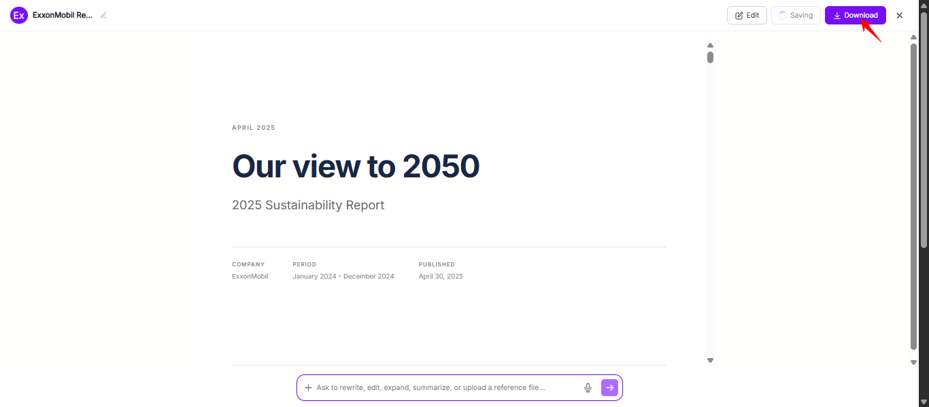The height and width of the screenshot is (407, 929).
Task: Click the document scroll down arrow
Action: (x=710, y=360)
